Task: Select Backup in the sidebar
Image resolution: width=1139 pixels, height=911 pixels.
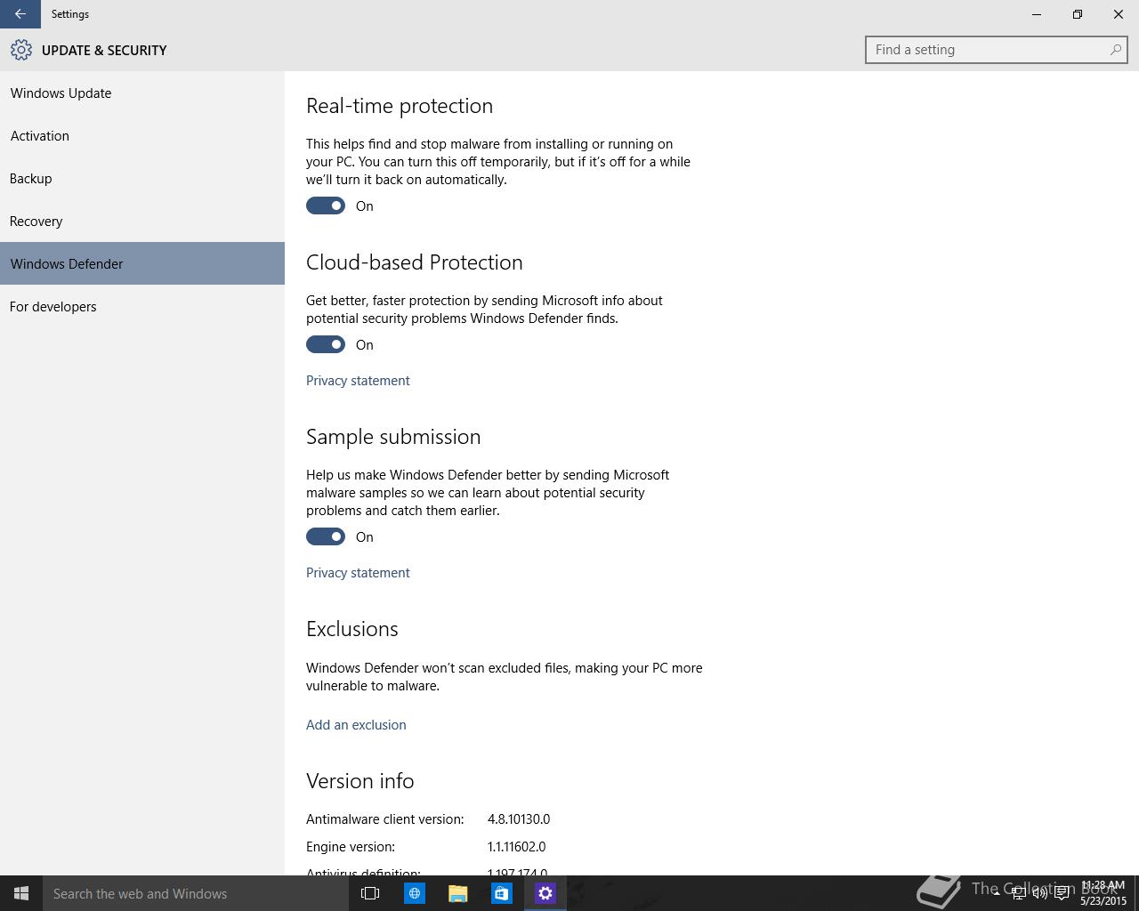Action: [142, 178]
